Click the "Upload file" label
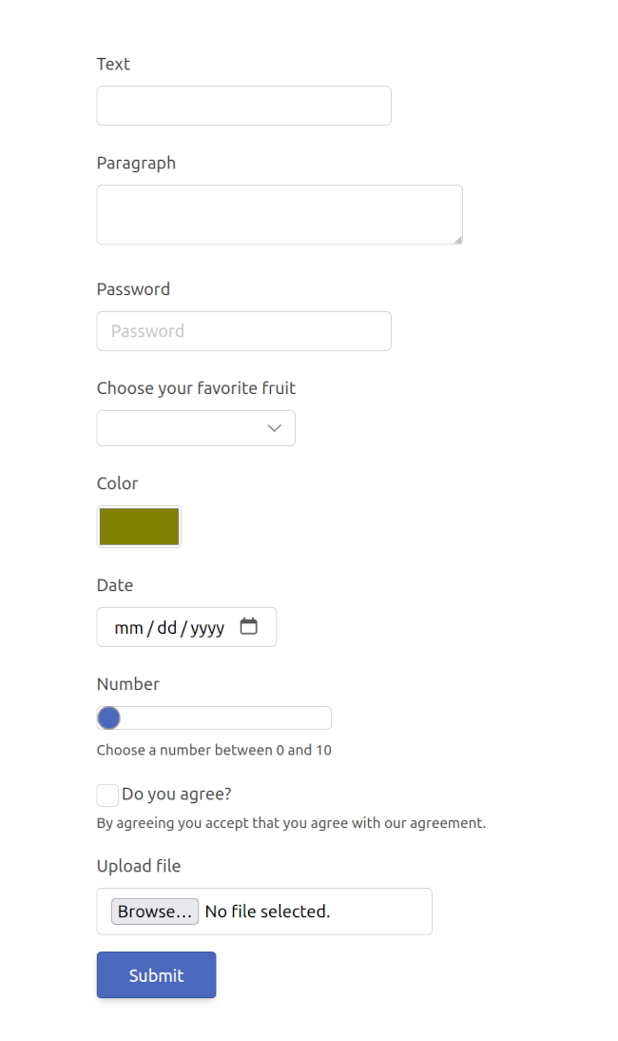 coord(139,866)
